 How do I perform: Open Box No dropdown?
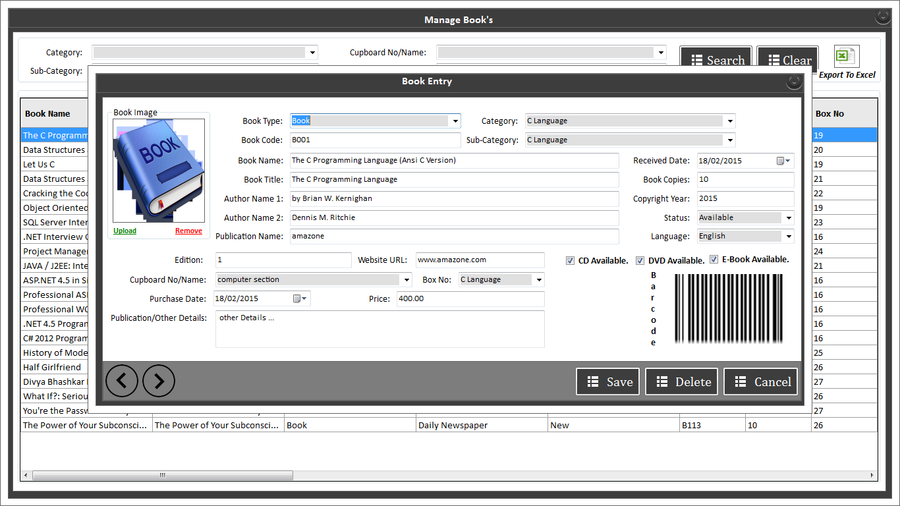pos(539,280)
